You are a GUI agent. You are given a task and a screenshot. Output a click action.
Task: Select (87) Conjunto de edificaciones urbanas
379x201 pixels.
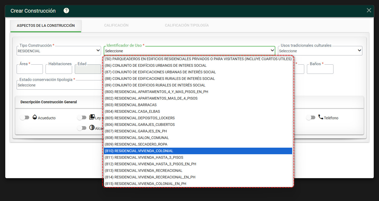point(198,72)
